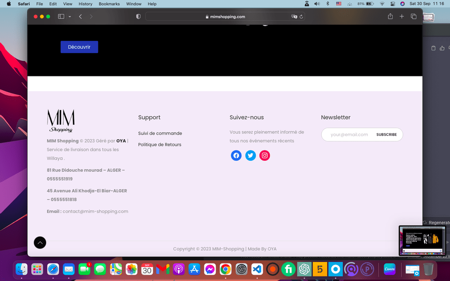Open Fiverr from the dock
Image resolution: width=450 pixels, height=281 pixels.
coord(288,269)
